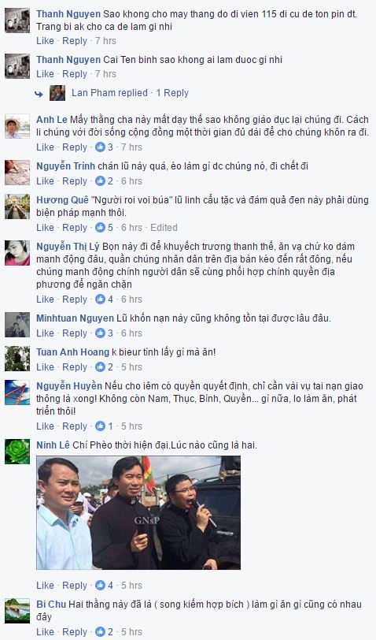Screen dimensions: 376x640
Task: Open the photo posted by Ninh Lê
Action: click(138, 512)
